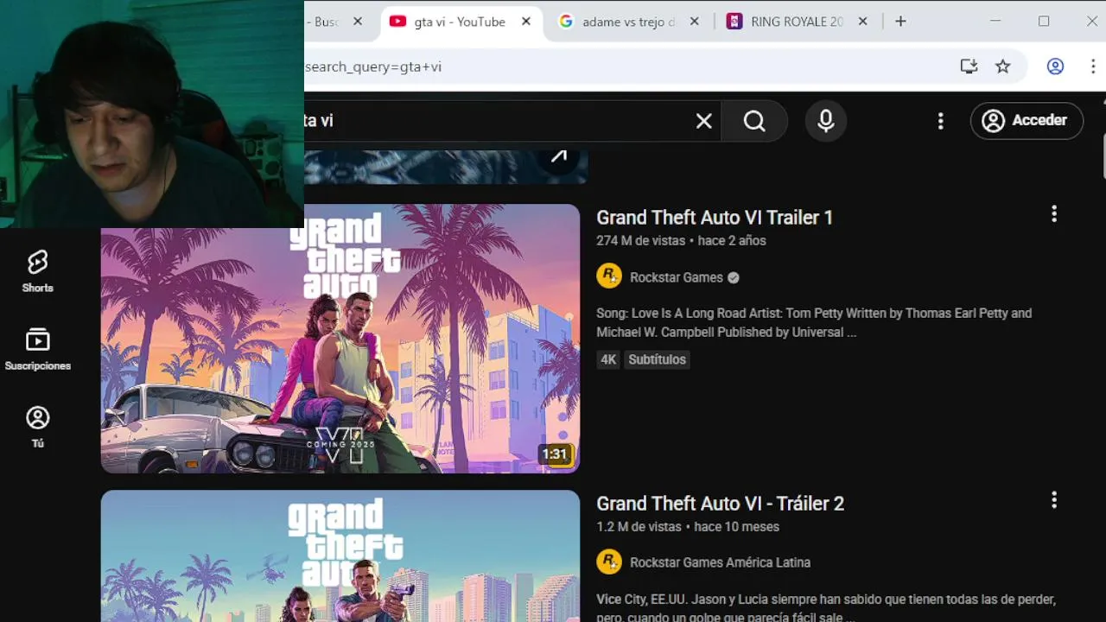Click arrow icon on top partial thumbnail
The image size is (1106, 622).
[x=559, y=156]
